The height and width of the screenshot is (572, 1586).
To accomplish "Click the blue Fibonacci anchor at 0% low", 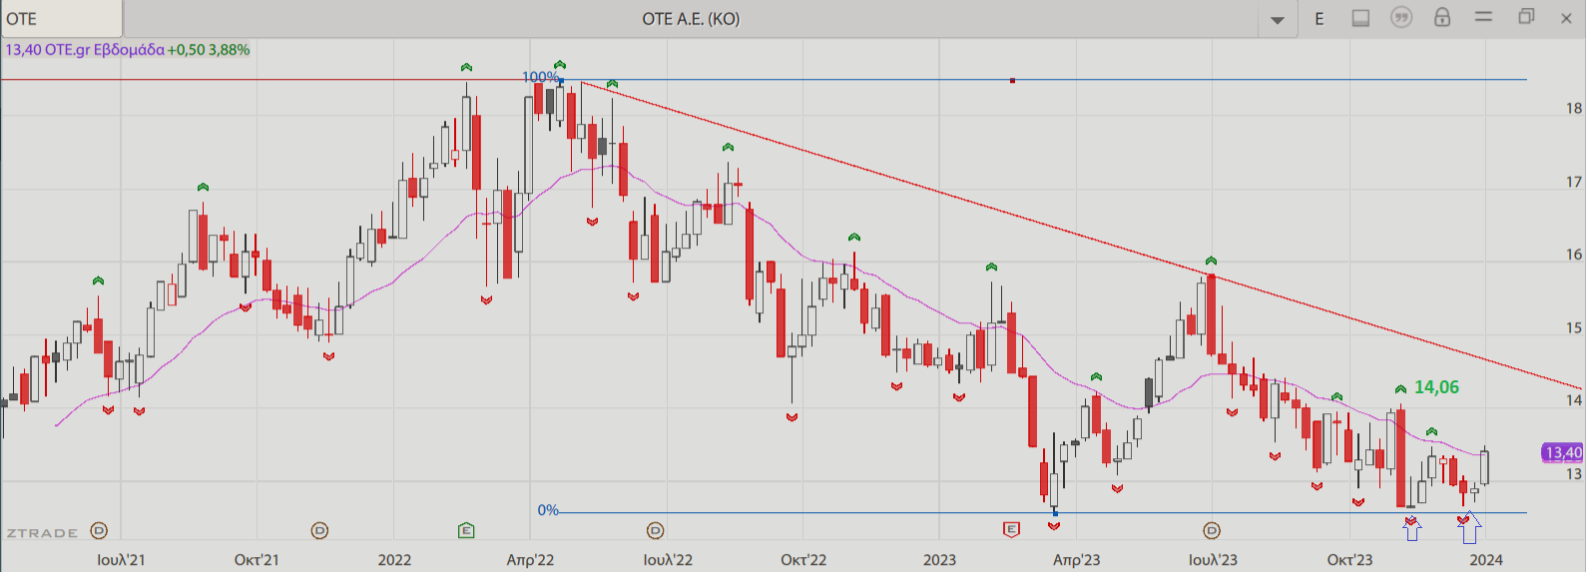I will click(x=1055, y=513).
